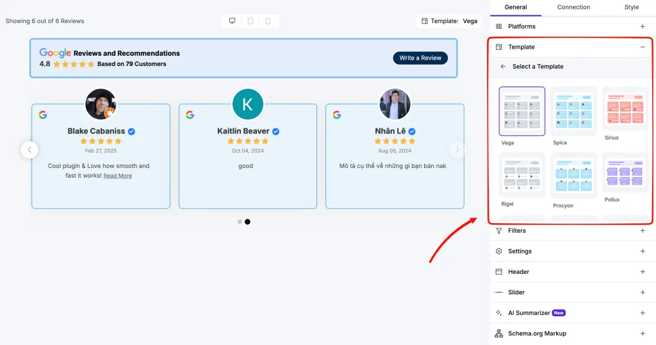Image resolution: width=656 pixels, height=345 pixels.
Task: Click Kaitlin Beaver K avatar
Action: (x=248, y=104)
